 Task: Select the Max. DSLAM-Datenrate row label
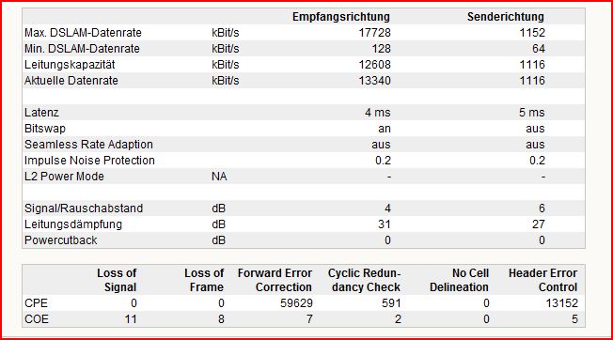[83, 33]
